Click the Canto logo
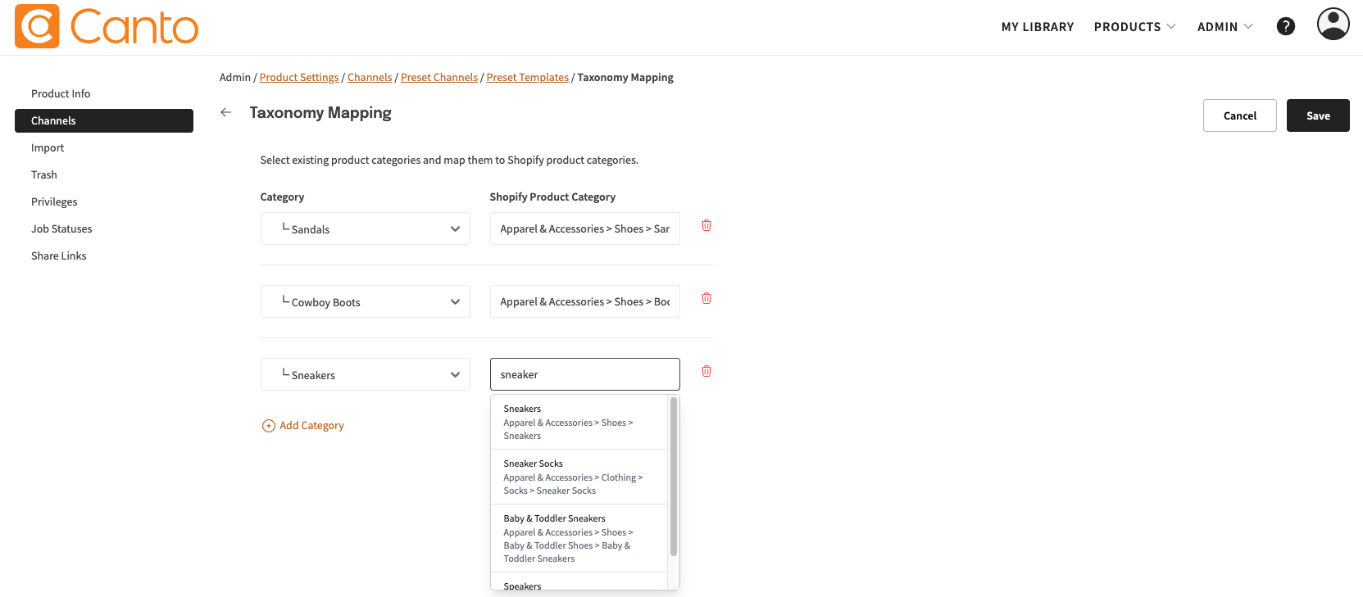This screenshot has height=597, width=1363. 107,27
